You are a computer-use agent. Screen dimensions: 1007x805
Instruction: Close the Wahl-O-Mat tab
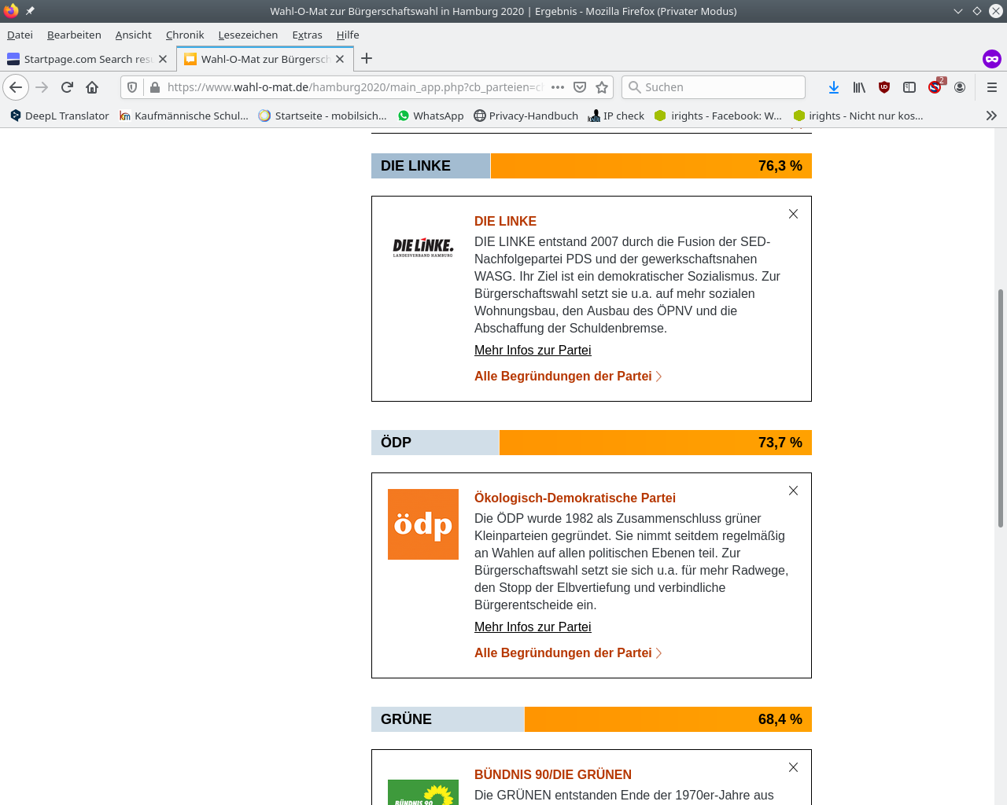coord(340,59)
